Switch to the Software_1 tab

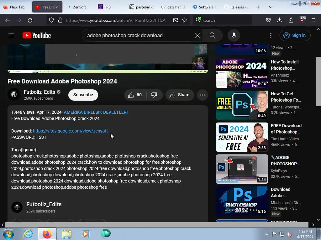click(x=204, y=7)
